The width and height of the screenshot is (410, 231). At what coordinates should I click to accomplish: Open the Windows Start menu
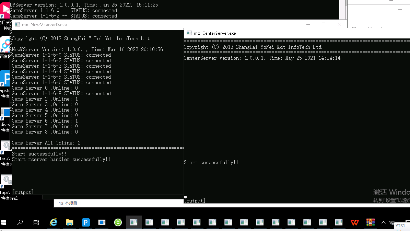4,223
